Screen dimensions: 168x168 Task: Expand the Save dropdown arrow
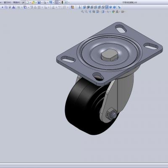(42, 3)
